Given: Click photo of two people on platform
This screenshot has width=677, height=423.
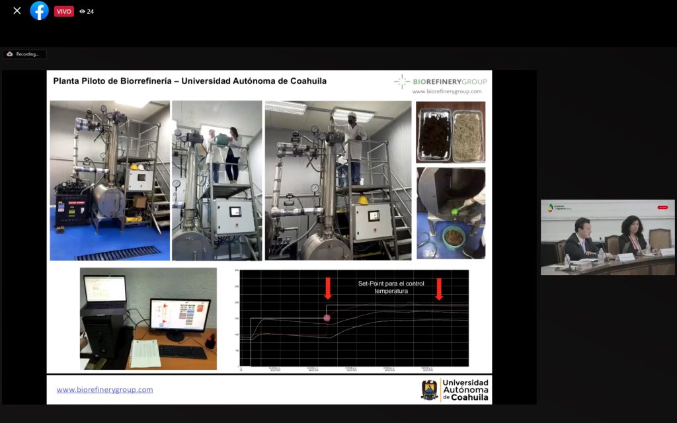Looking at the screenshot, I should tap(217, 180).
